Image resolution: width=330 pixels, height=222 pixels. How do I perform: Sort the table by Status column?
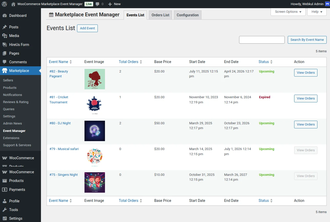(264, 62)
